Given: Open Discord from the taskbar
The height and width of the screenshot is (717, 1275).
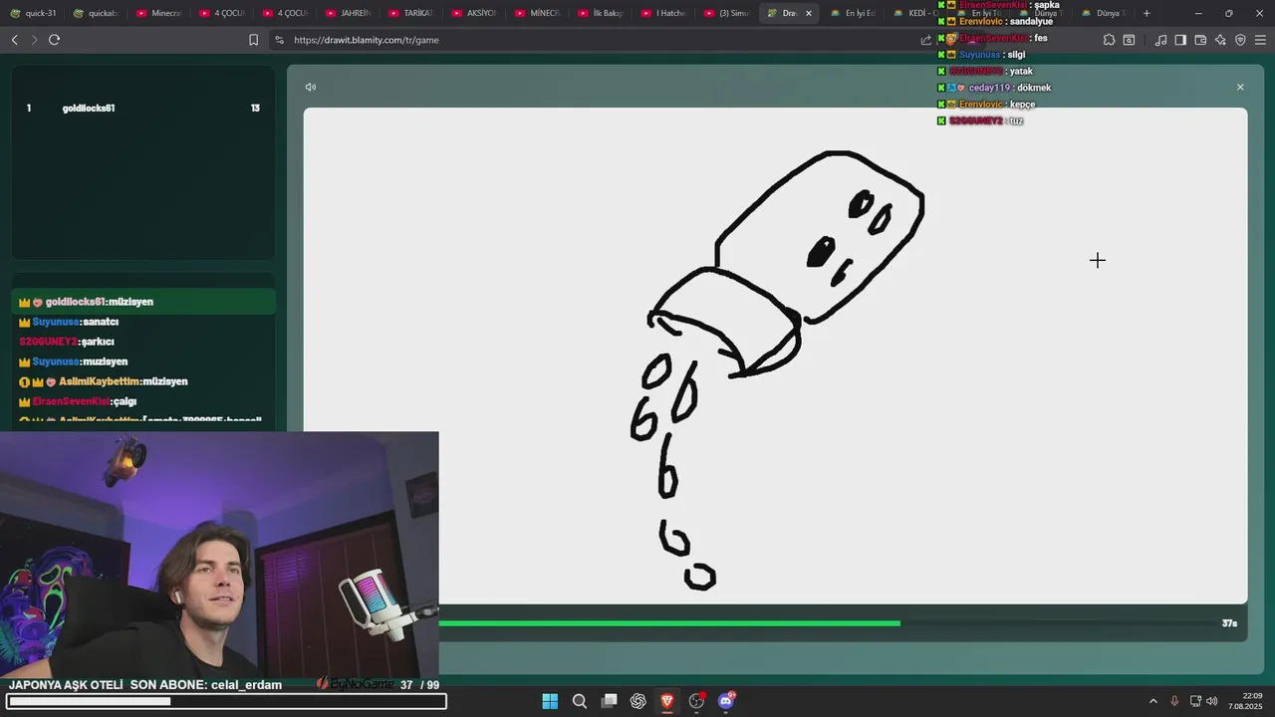Looking at the screenshot, I should tap(726, 701).
